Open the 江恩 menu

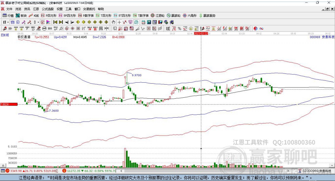click(x=36, y=9)
